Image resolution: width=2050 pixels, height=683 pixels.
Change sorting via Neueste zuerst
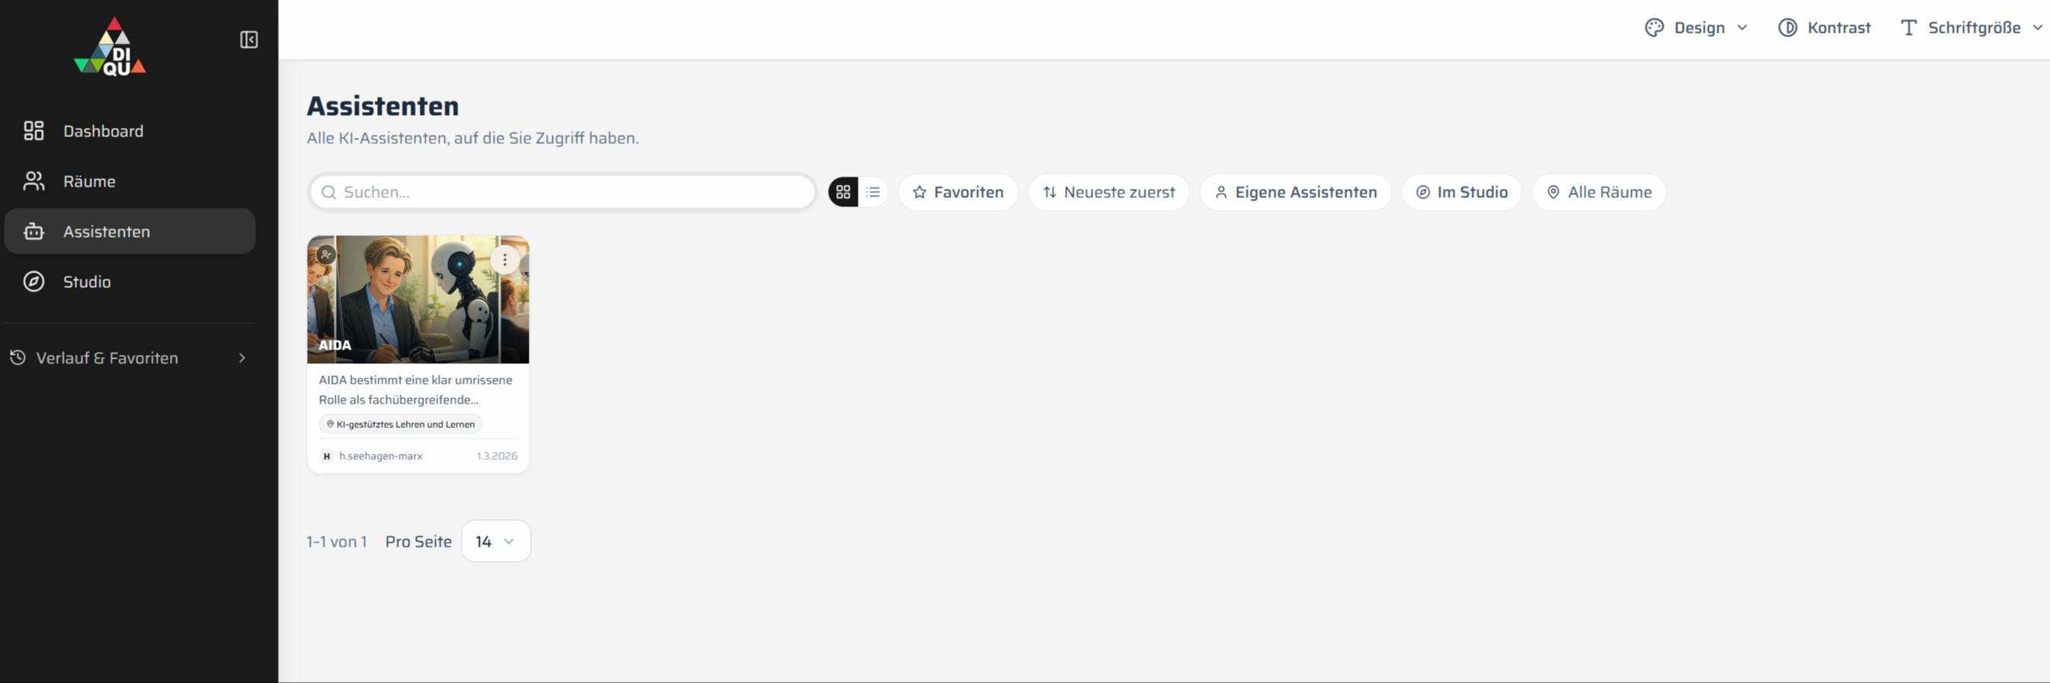[x=1108, y=192]
